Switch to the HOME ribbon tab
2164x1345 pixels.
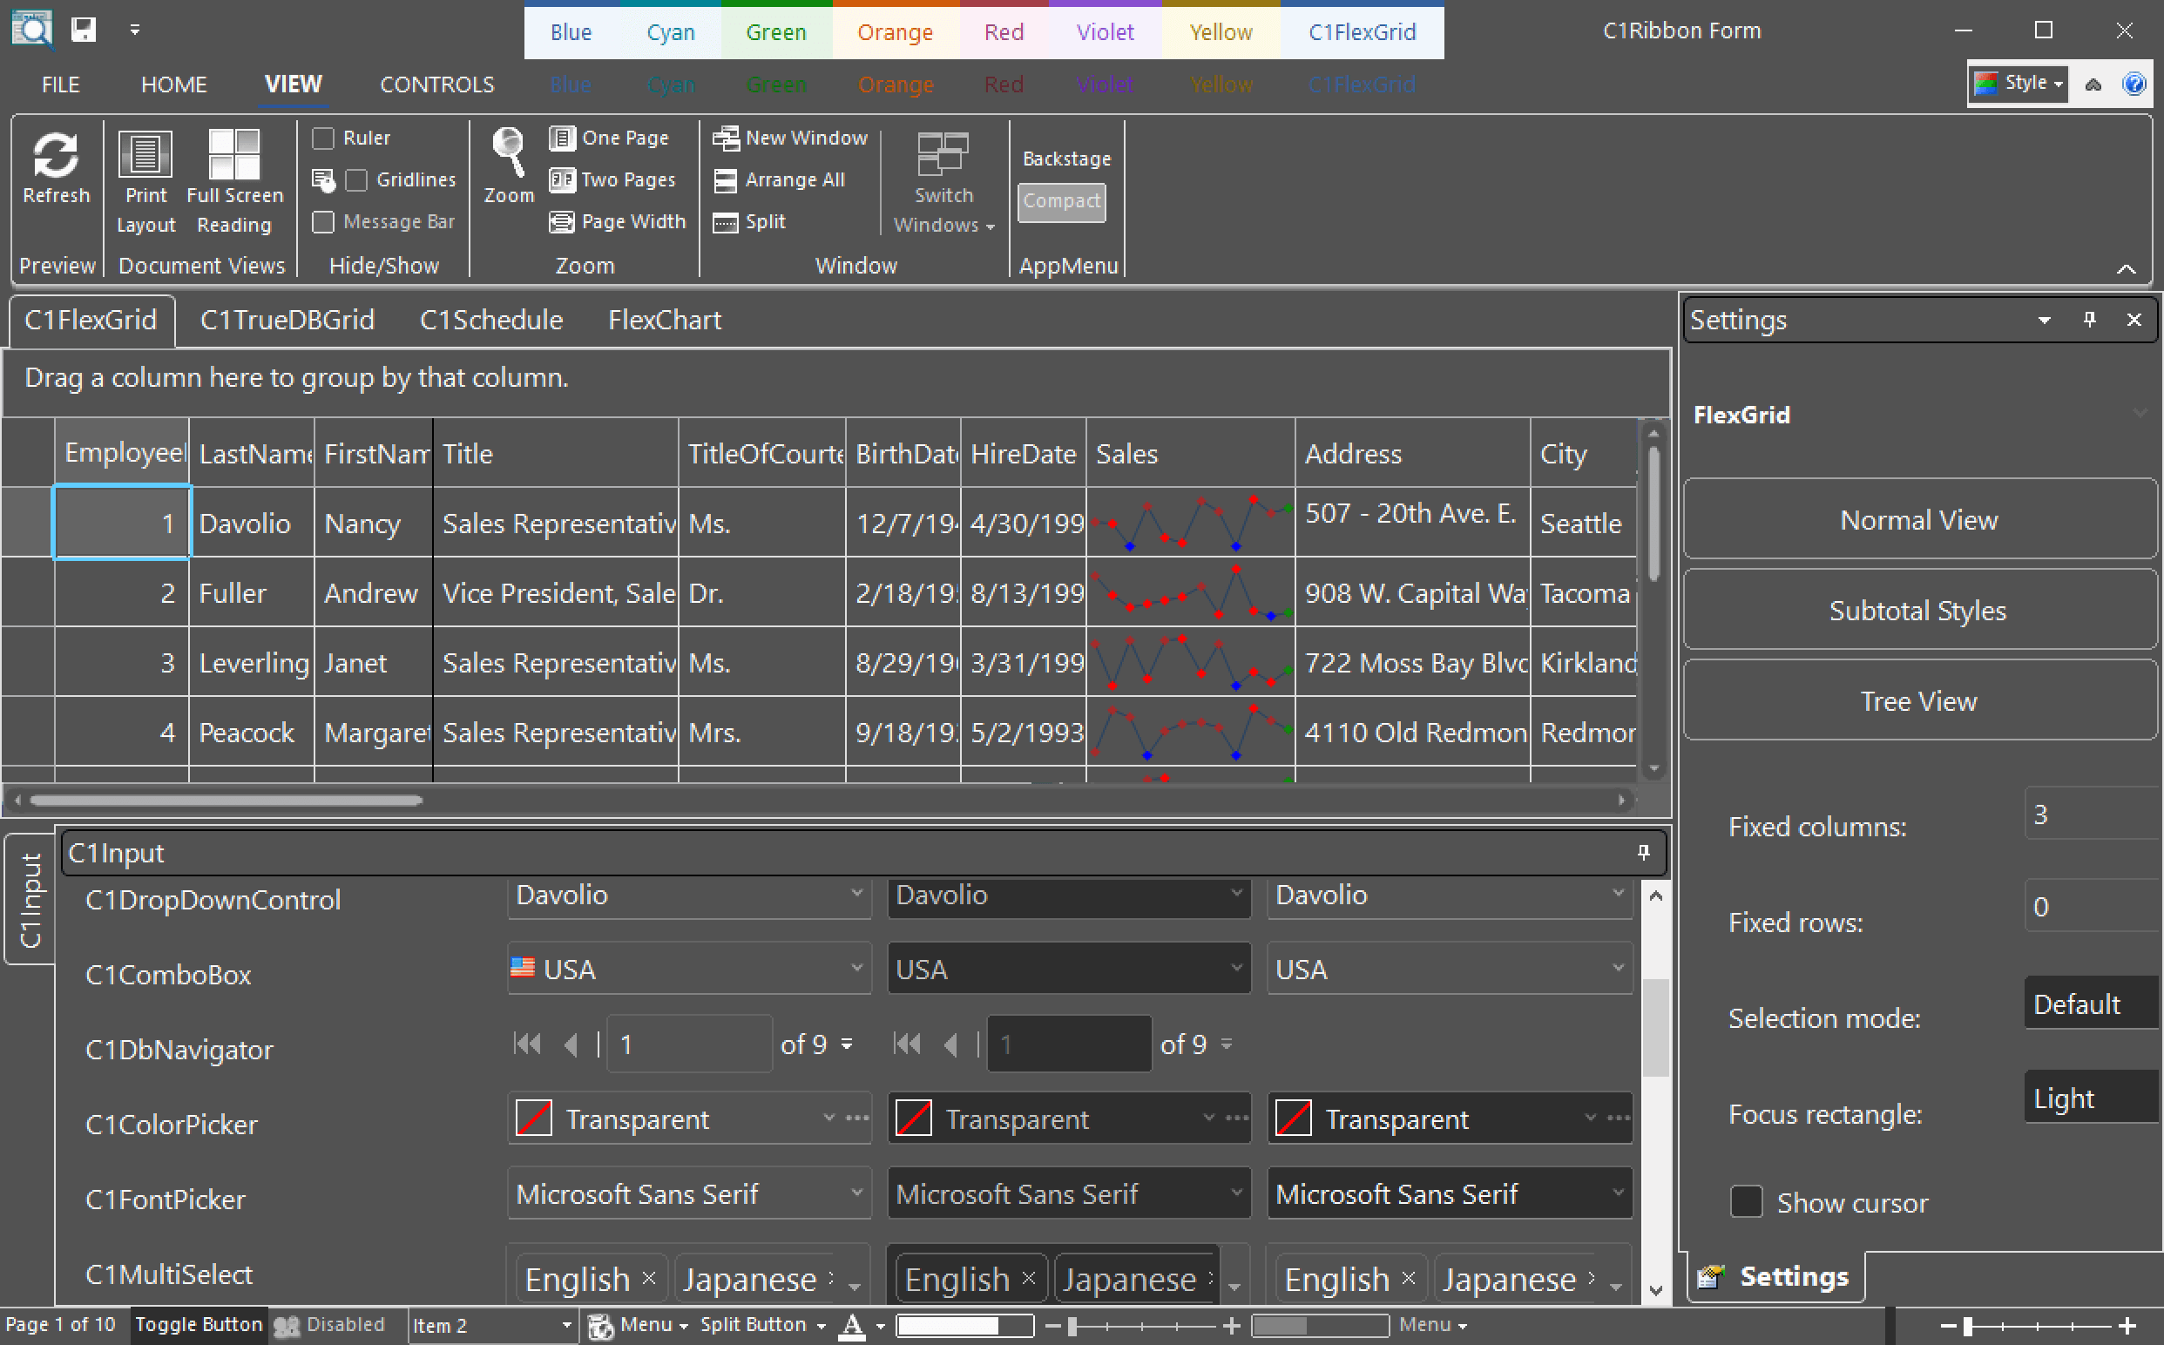pos(173,84)
